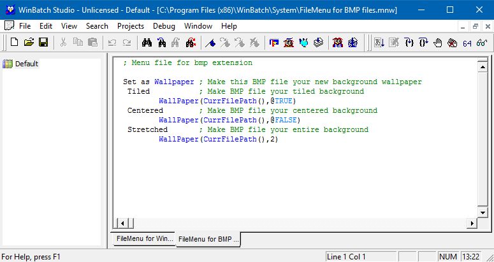Save the file with the floppy disk icon
The height and width of the screenshot is (262, 494).
pos(43,42)
